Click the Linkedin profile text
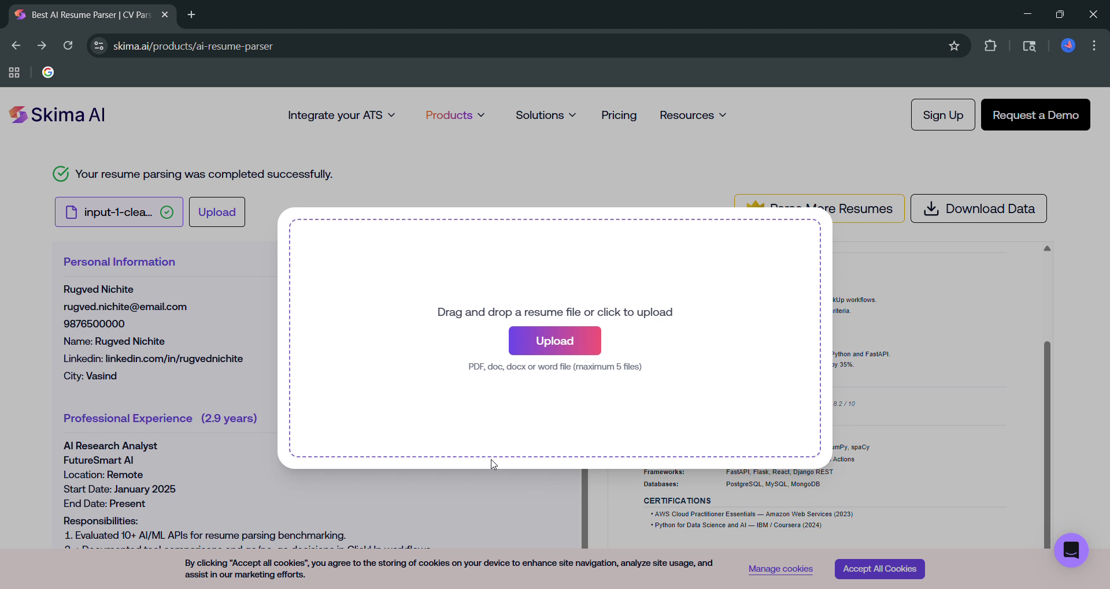 click(153, 359)
